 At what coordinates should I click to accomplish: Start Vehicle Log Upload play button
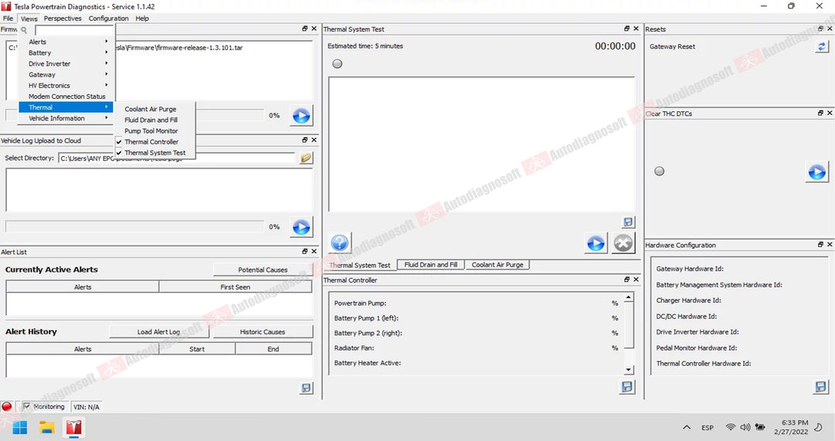coord(302,227)
